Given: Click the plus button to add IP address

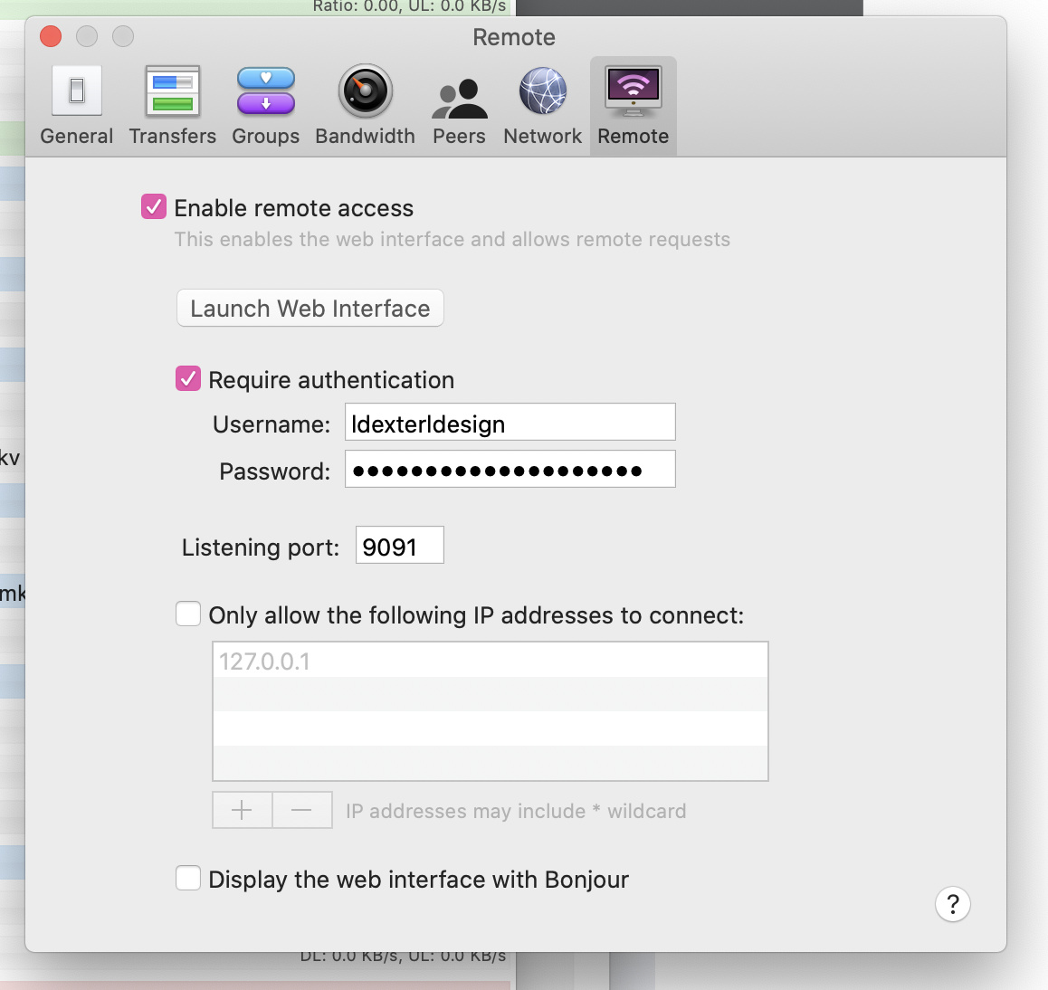Looking at the screenshot, I should pos(242,810).
